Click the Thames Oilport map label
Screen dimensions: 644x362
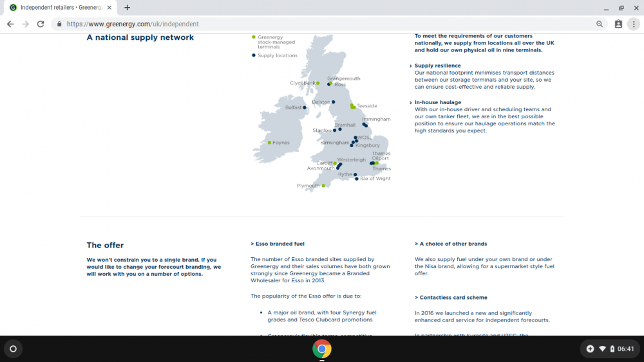point(381,156)
